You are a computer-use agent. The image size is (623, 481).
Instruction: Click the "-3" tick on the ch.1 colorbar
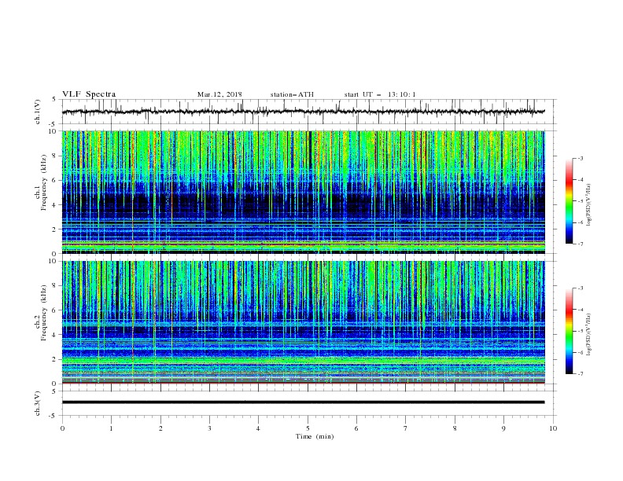coord(580,158)
